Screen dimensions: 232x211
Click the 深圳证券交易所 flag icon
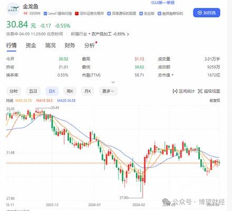point(76,14)
